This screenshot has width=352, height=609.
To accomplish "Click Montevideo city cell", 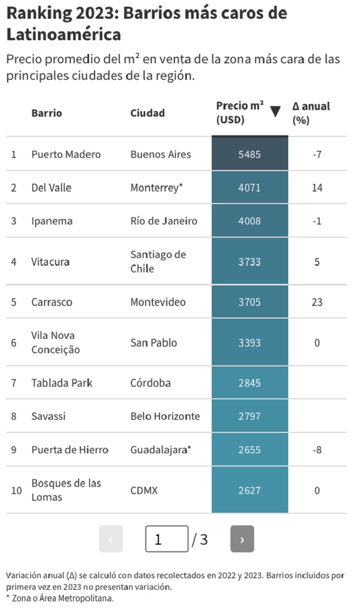I will point(158,302).
